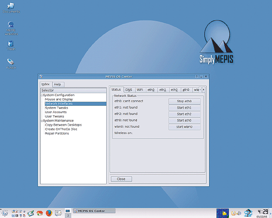Viewport: 272px width, 218px height.
Task: Click the Selector column header
Action: [73, 90]
